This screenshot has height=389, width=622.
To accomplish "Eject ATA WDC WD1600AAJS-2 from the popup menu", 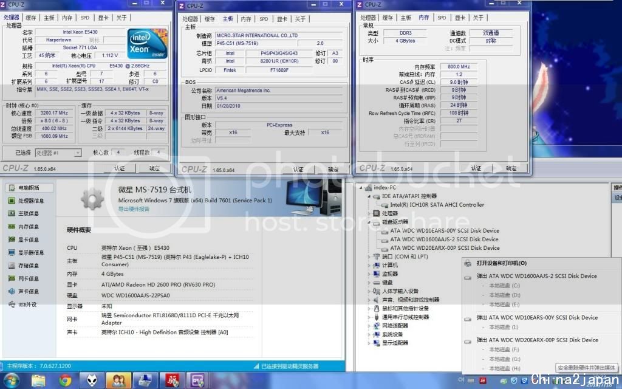I will [x=536, y=277].
